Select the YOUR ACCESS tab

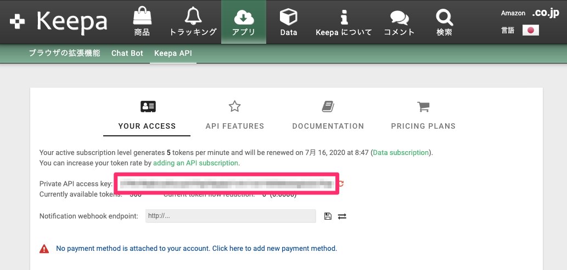147,116
